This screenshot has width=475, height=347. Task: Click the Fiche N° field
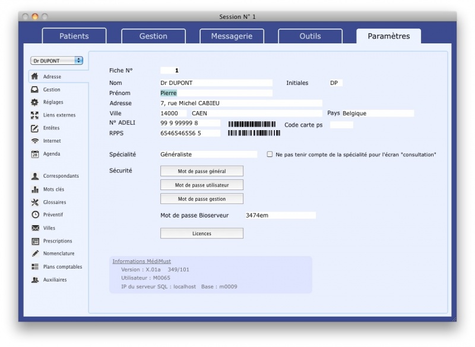170,70
